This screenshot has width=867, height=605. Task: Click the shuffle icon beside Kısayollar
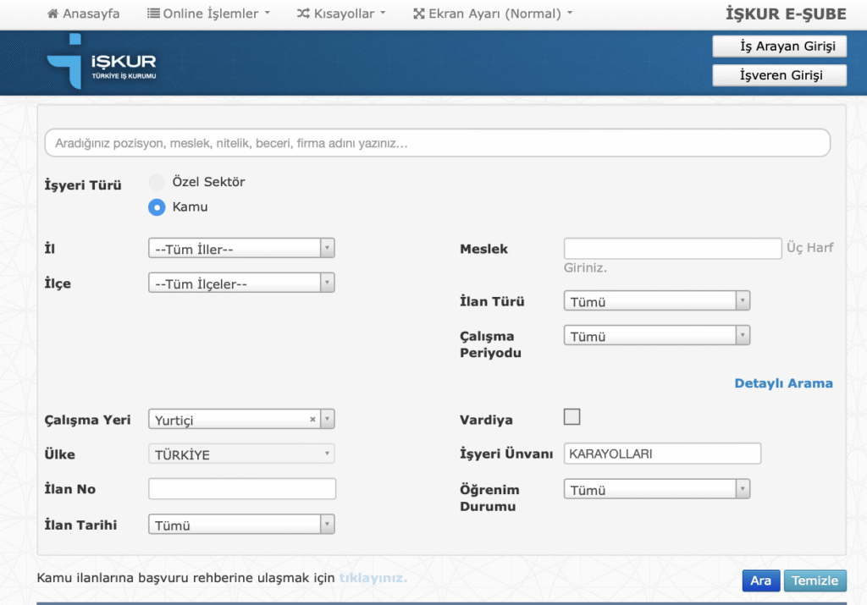click(303, 14)
